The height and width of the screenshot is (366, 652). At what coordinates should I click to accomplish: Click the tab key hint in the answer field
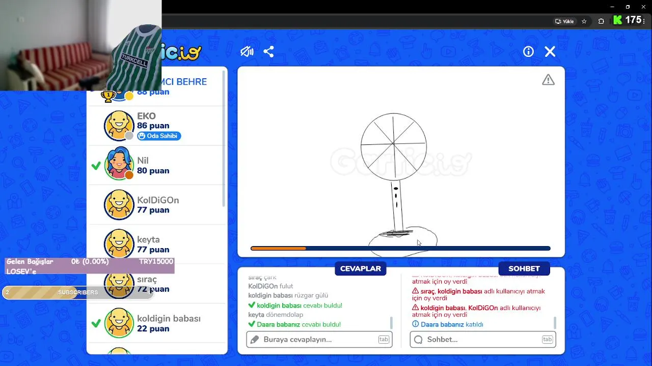tap(384, 340)
